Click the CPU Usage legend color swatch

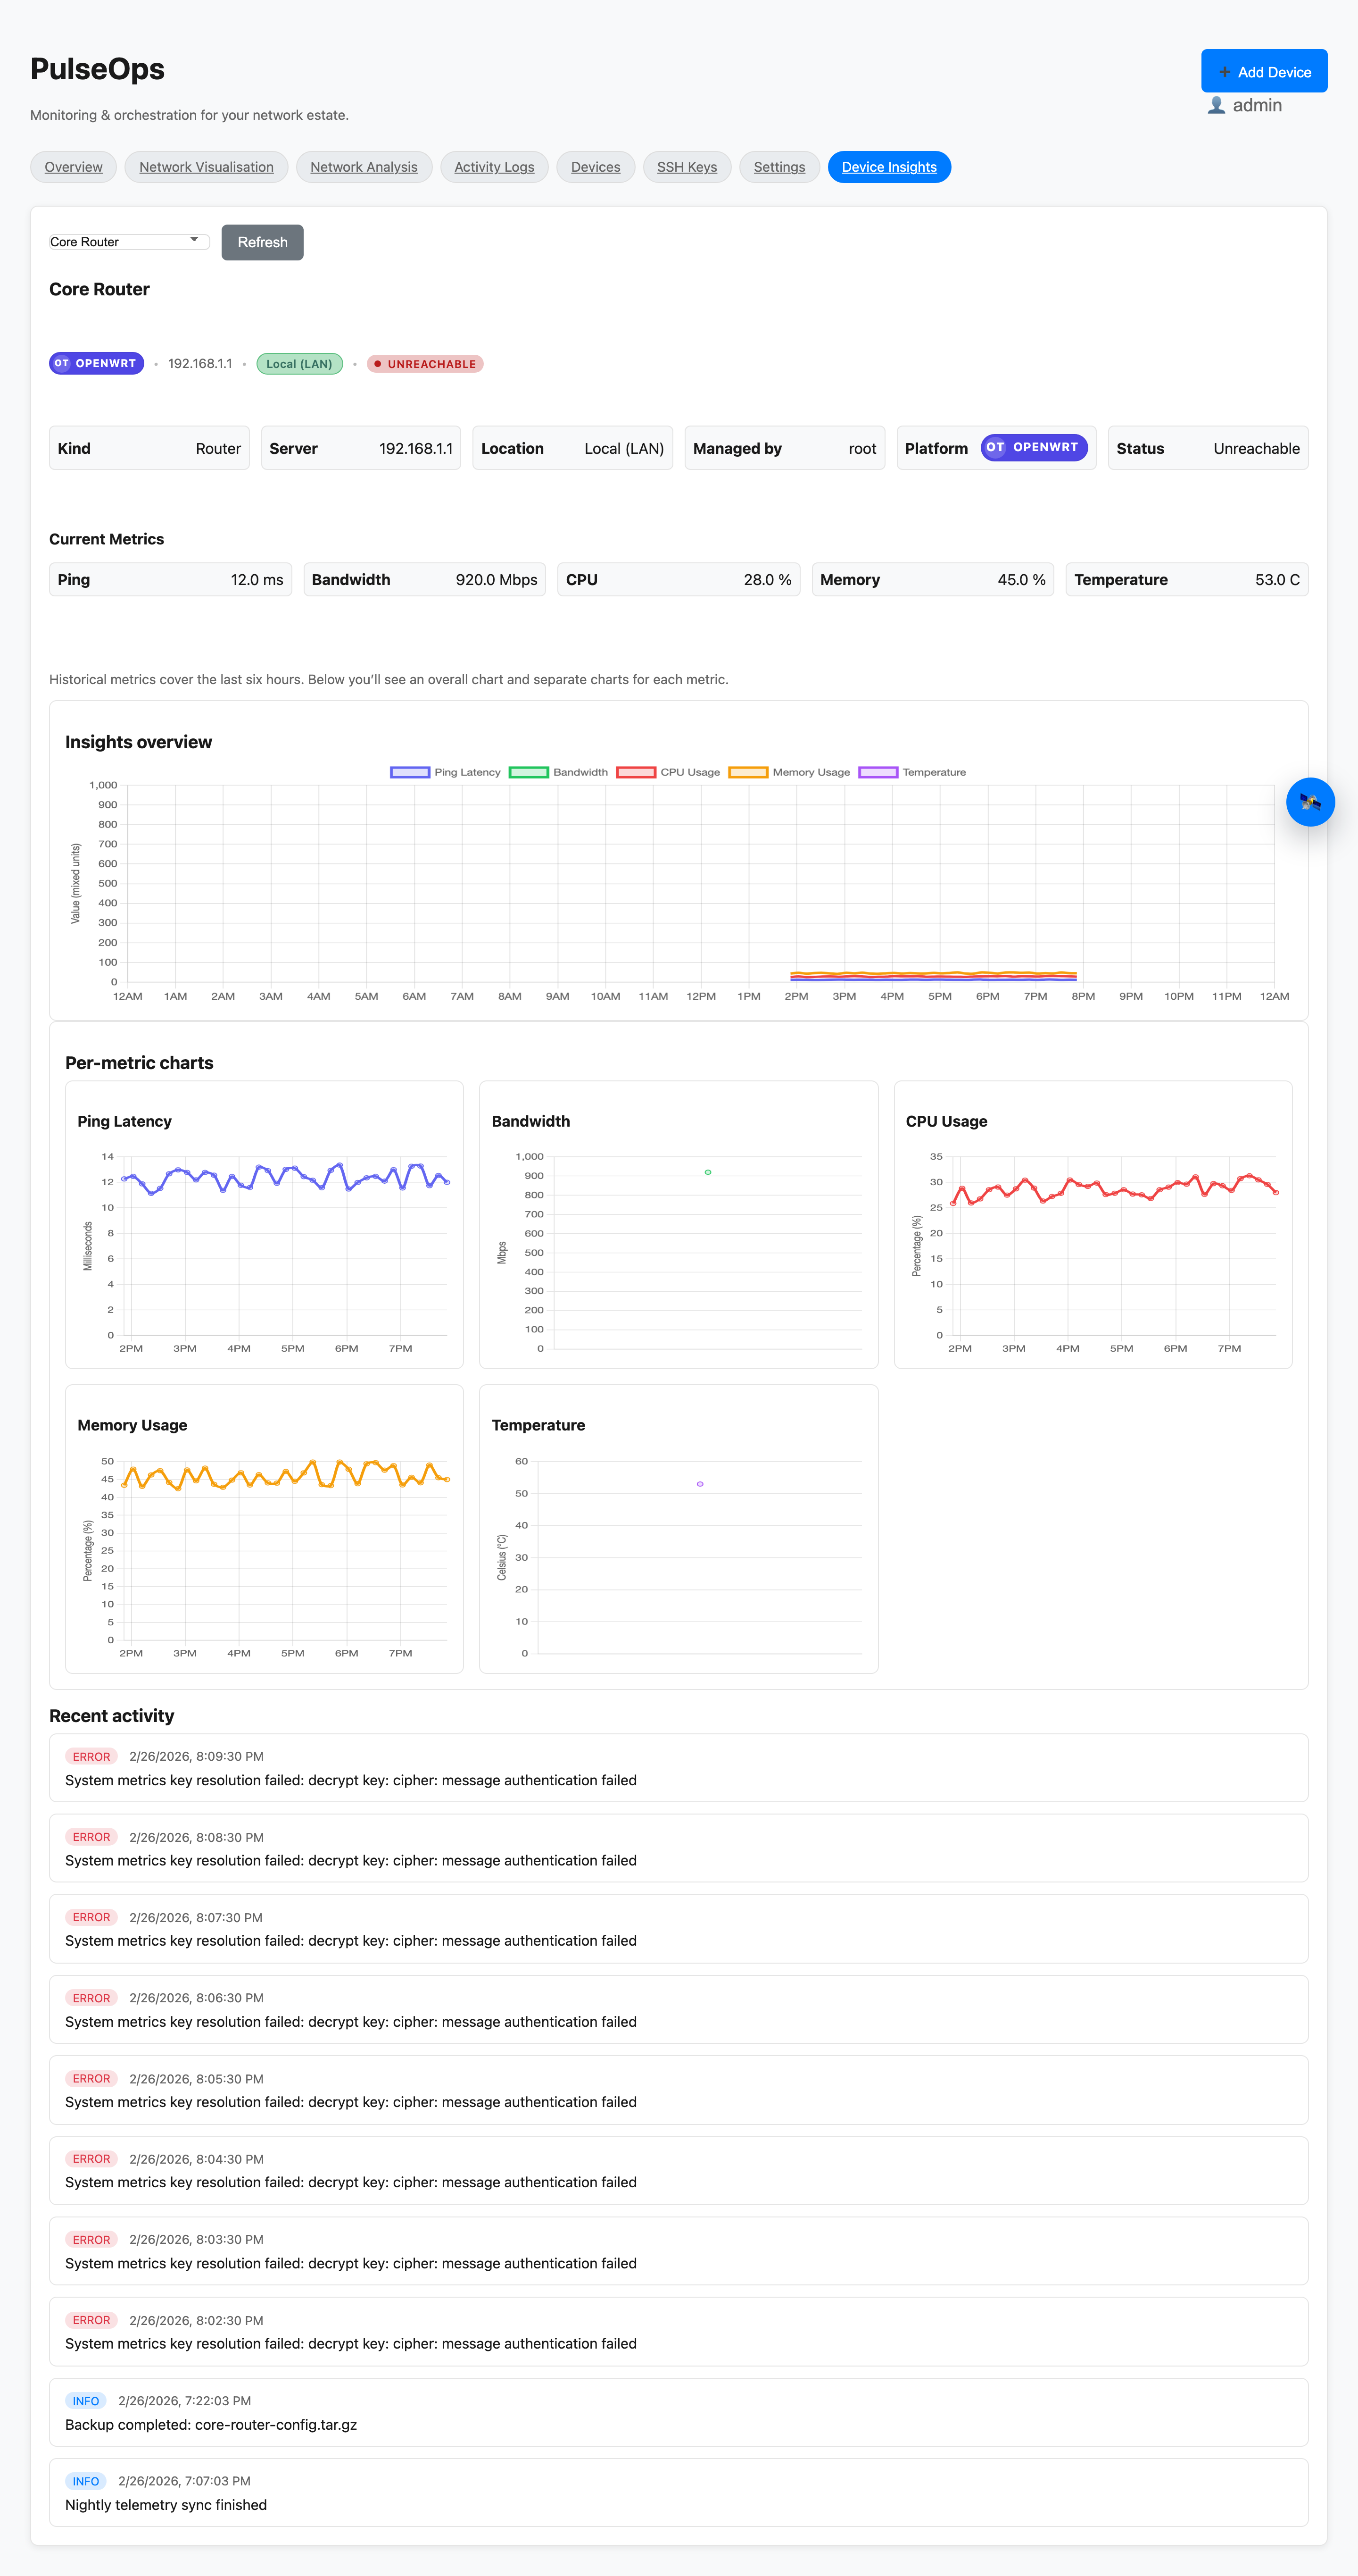pos(637,772)
